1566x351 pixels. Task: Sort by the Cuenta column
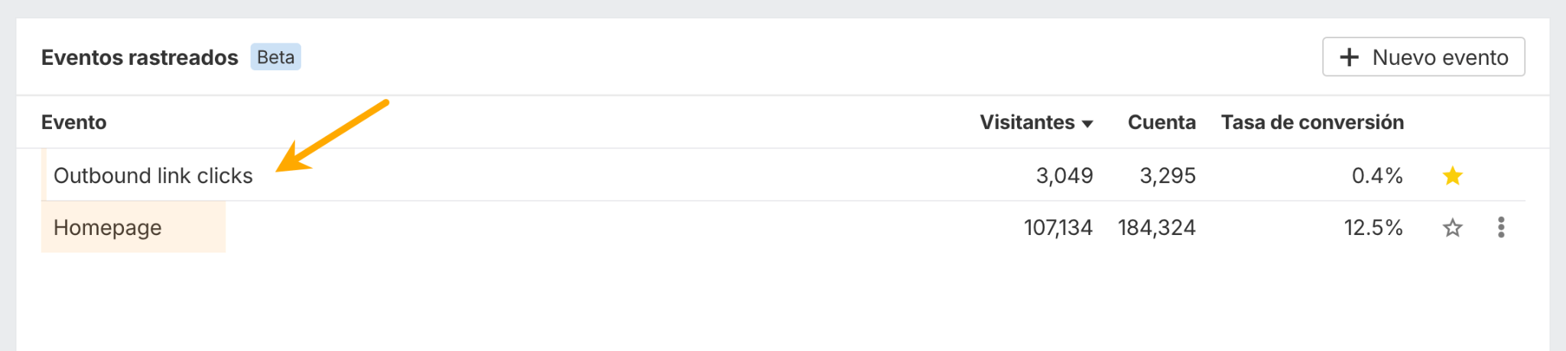(x=1162, y=122)
